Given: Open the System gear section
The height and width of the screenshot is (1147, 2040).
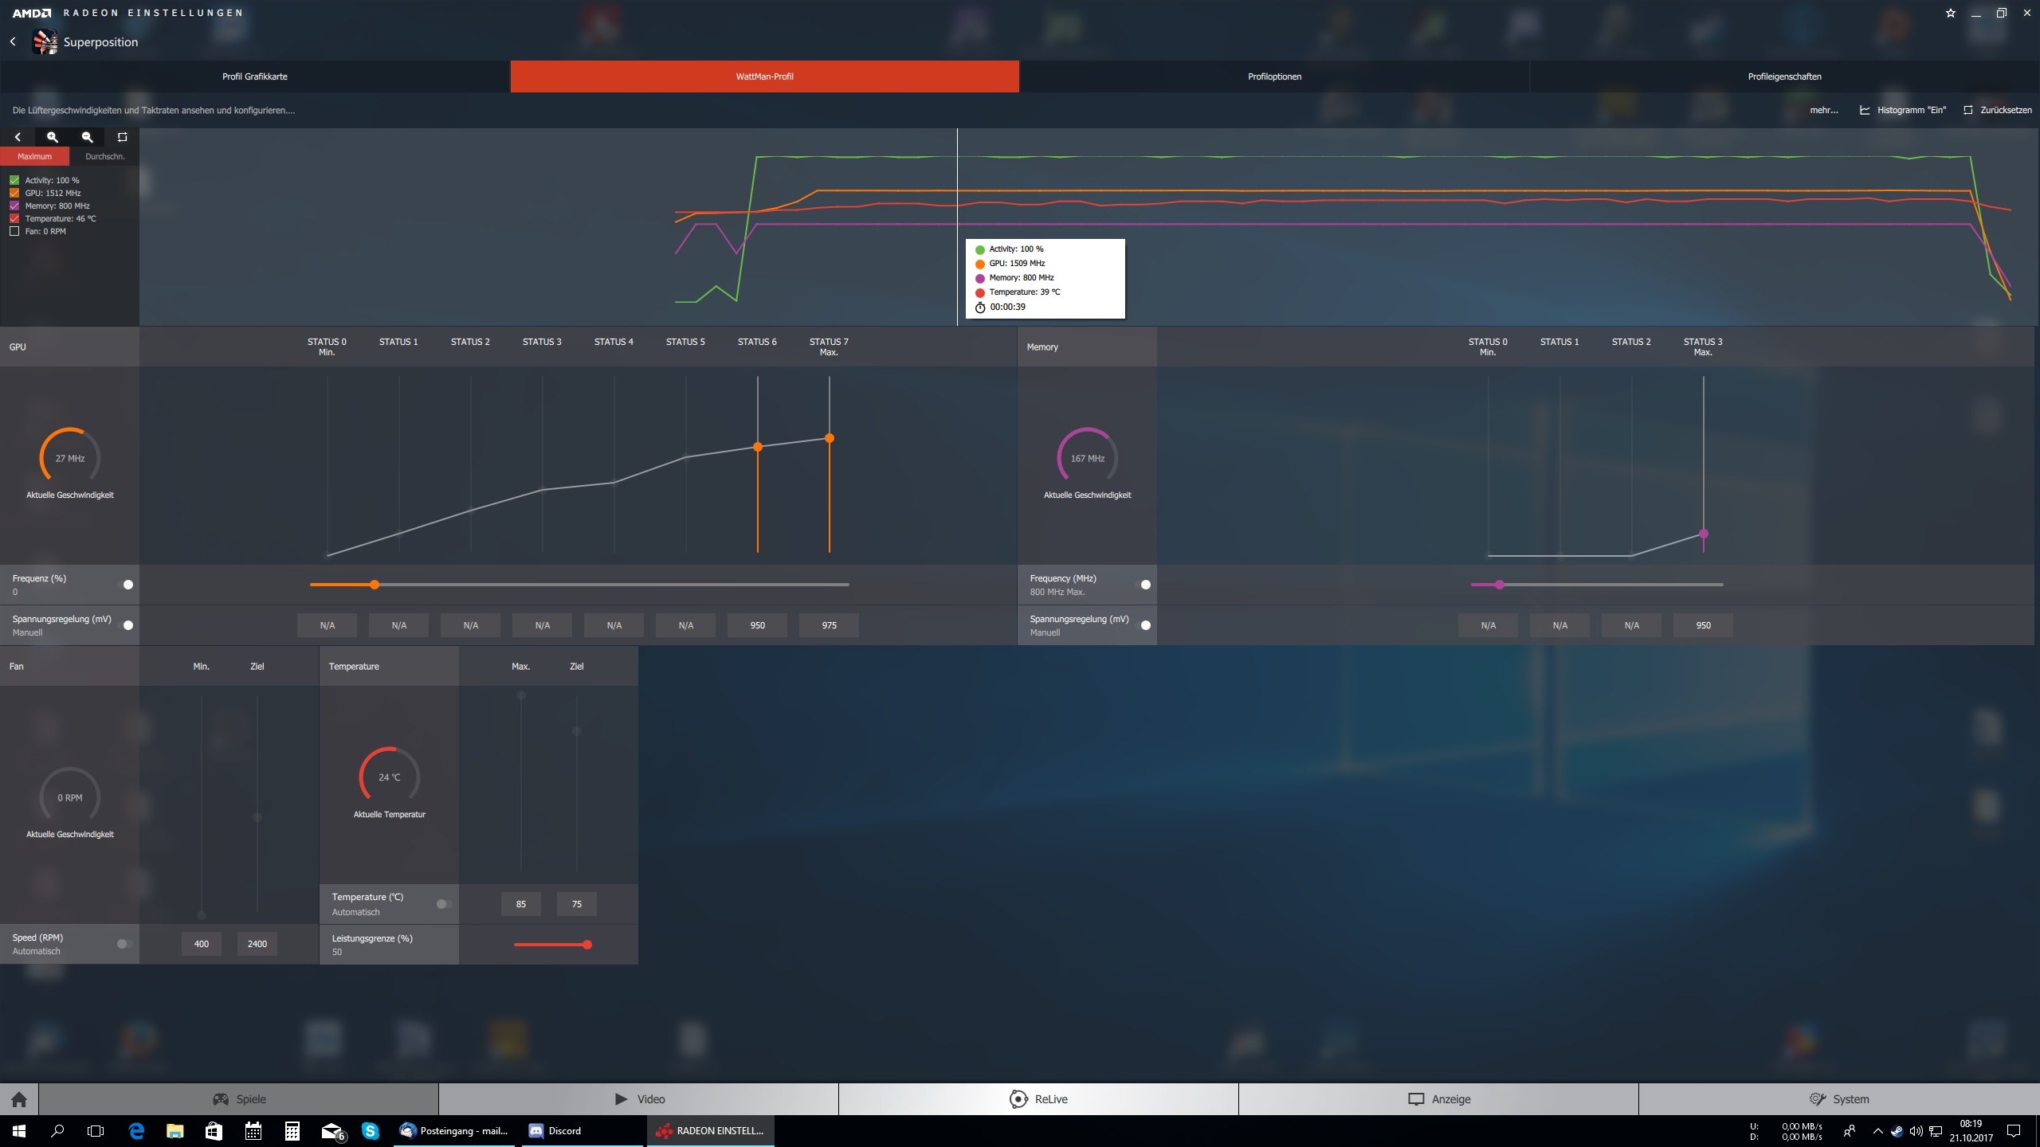Looking at the screenshot, I should click(x=1838, y=1099).
